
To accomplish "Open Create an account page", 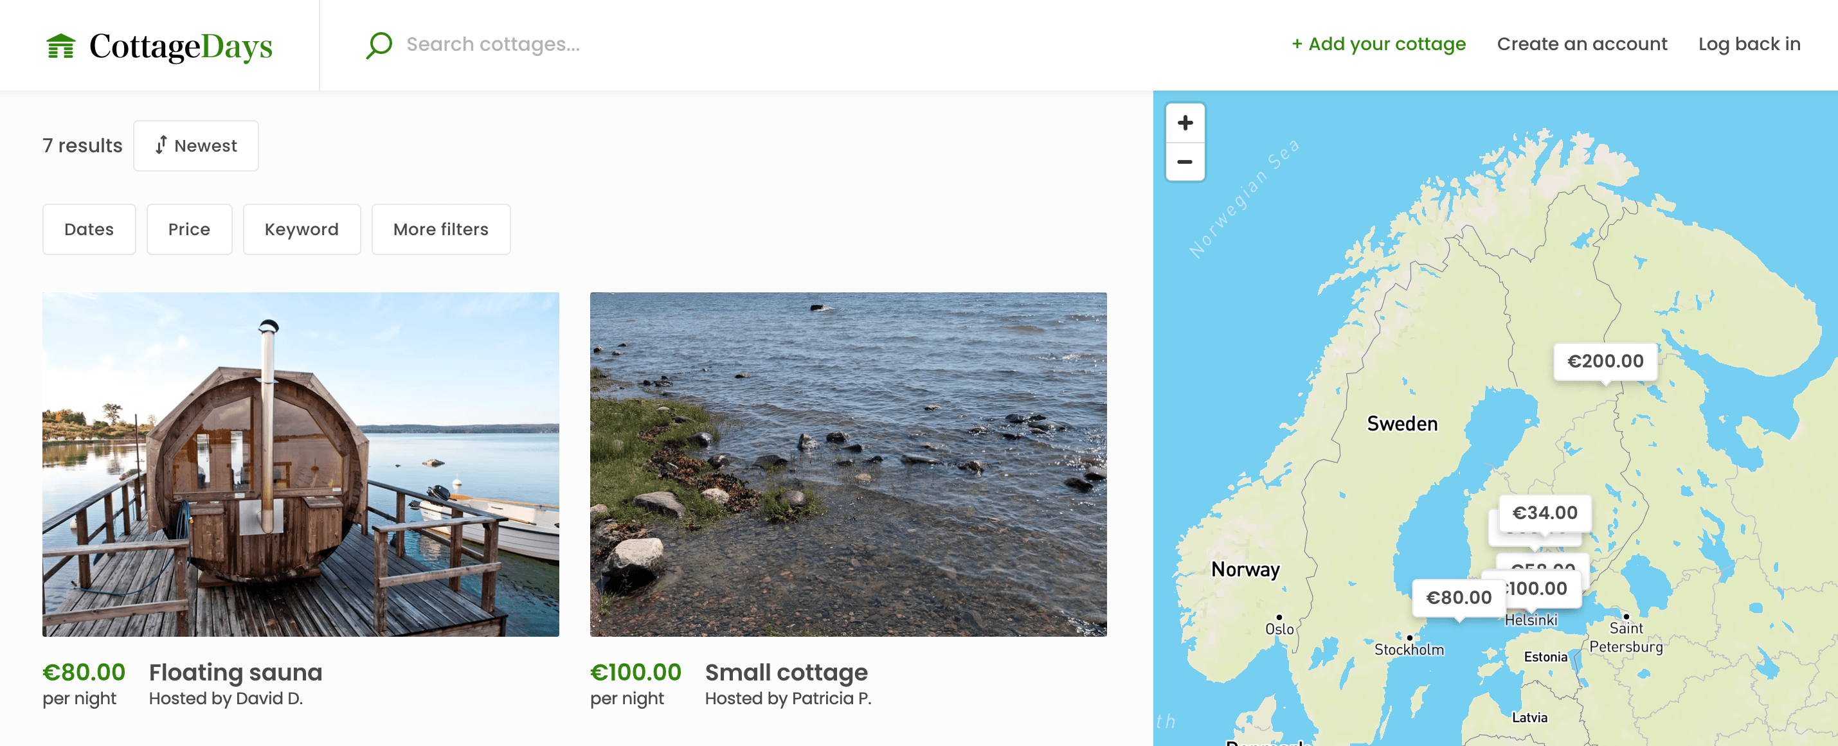I will [1582, 44].
